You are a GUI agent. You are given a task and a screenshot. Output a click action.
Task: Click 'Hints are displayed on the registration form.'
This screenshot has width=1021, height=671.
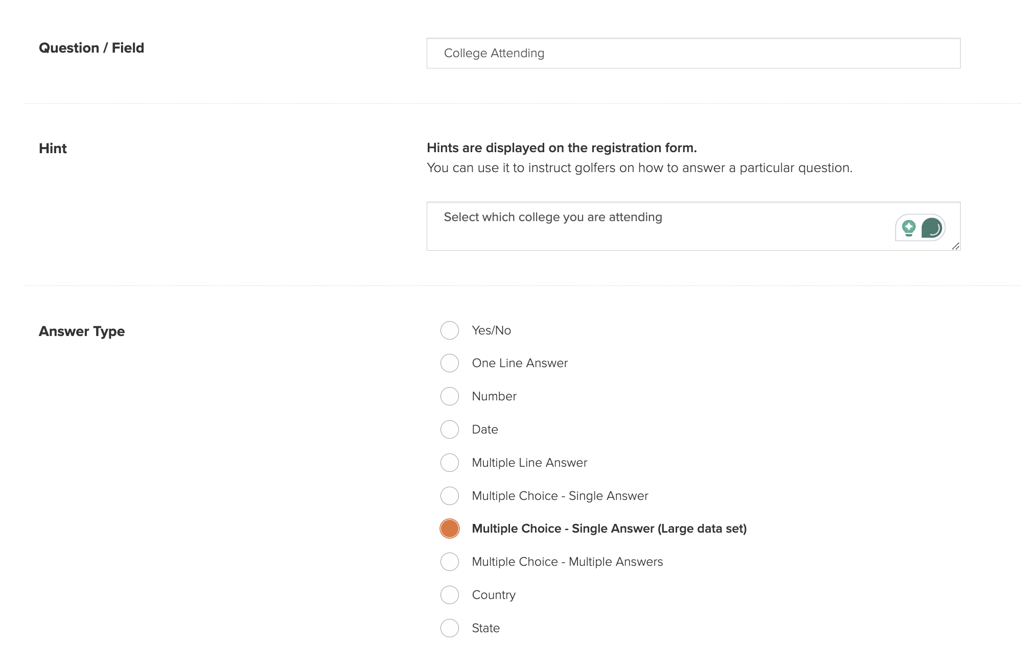point(562,148)
